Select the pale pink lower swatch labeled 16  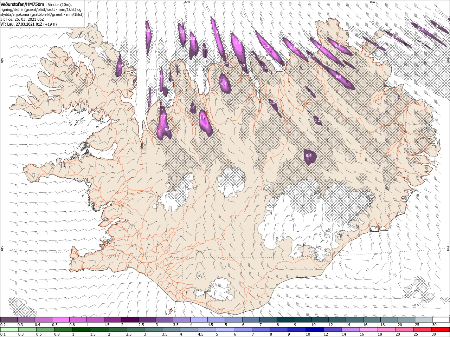point(368,330)
